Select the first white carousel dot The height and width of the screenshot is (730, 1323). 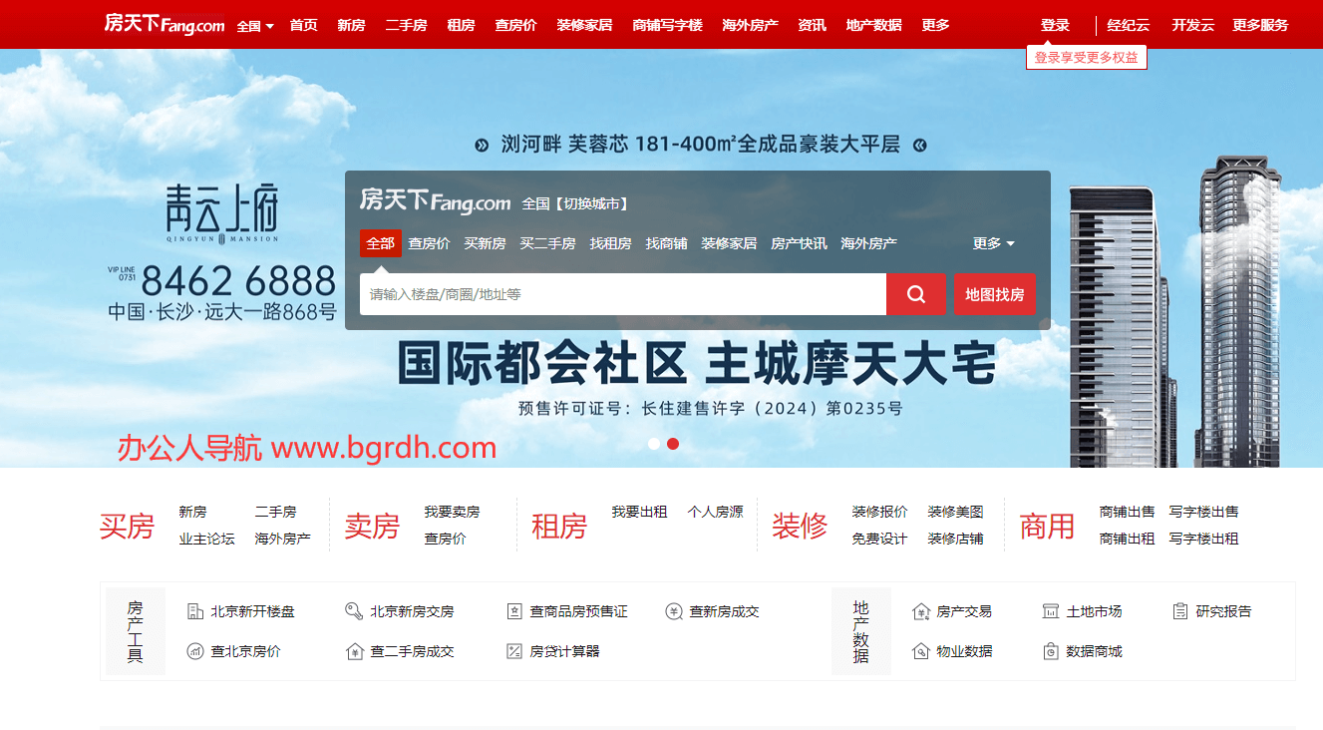654,444
